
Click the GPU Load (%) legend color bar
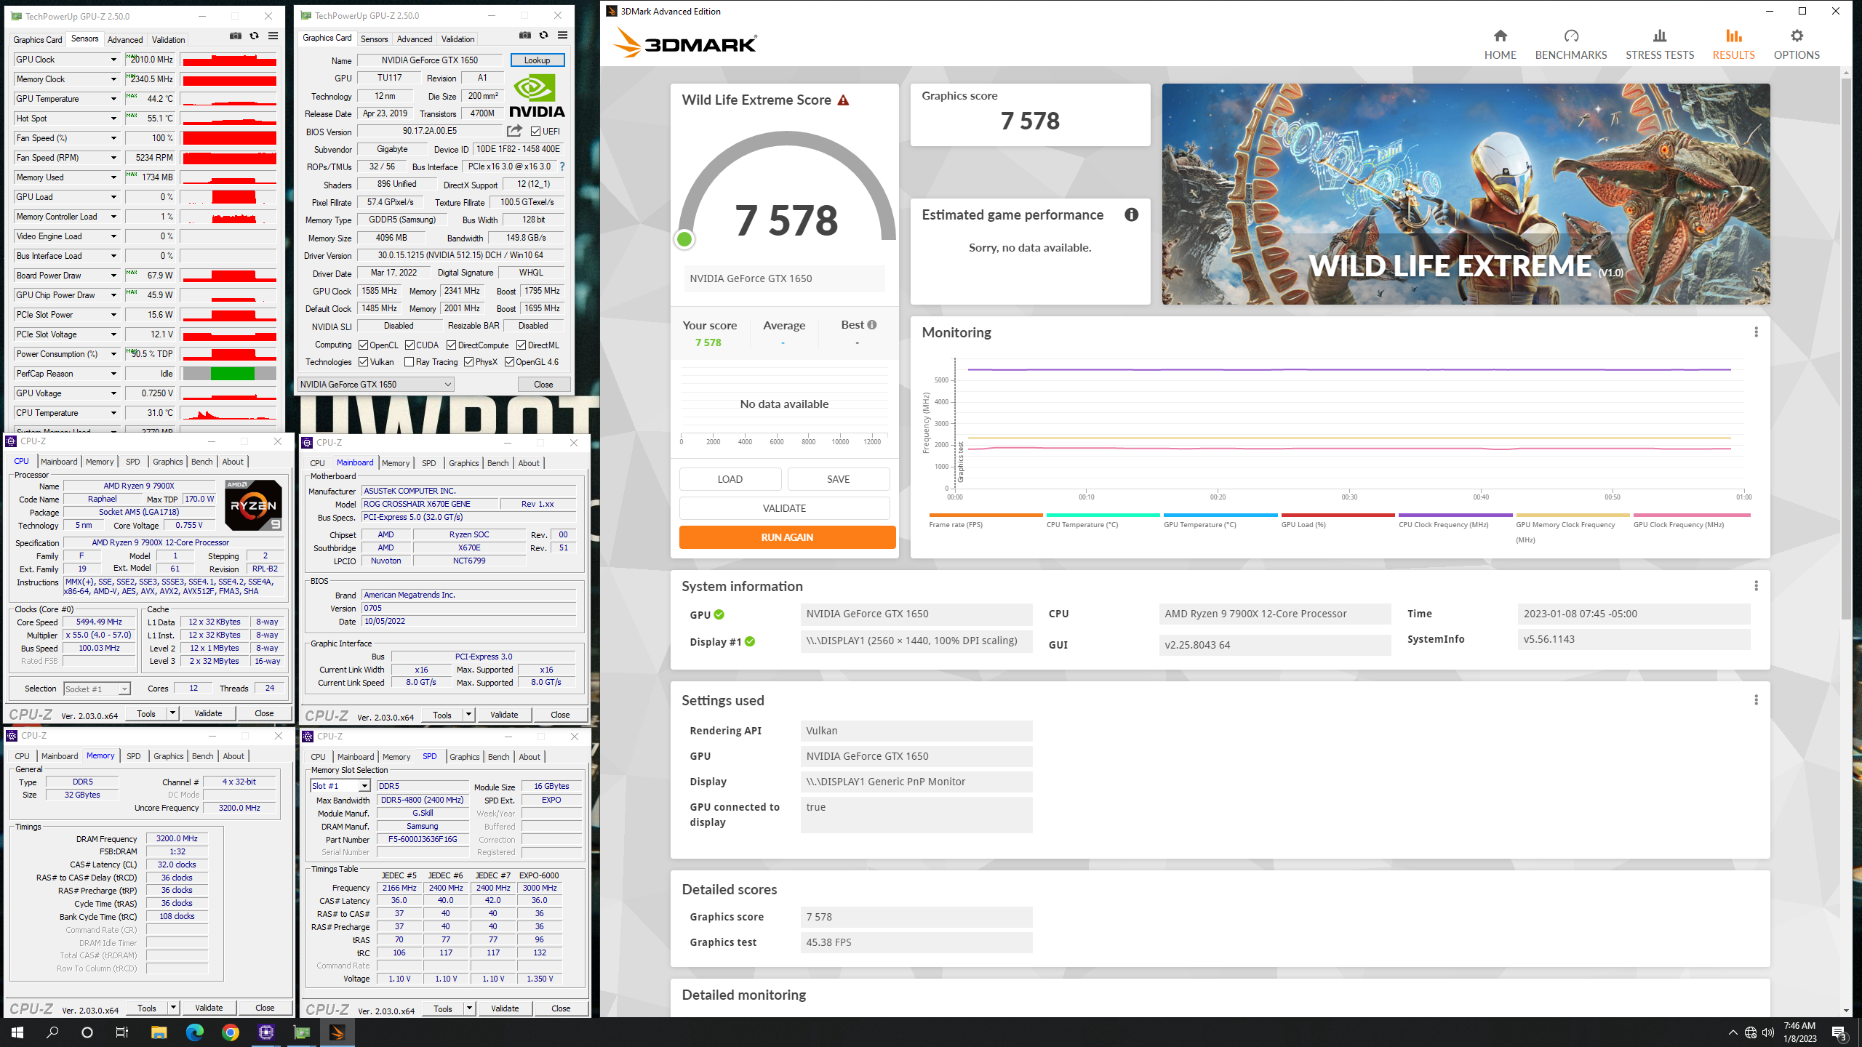coord(1338,516)
